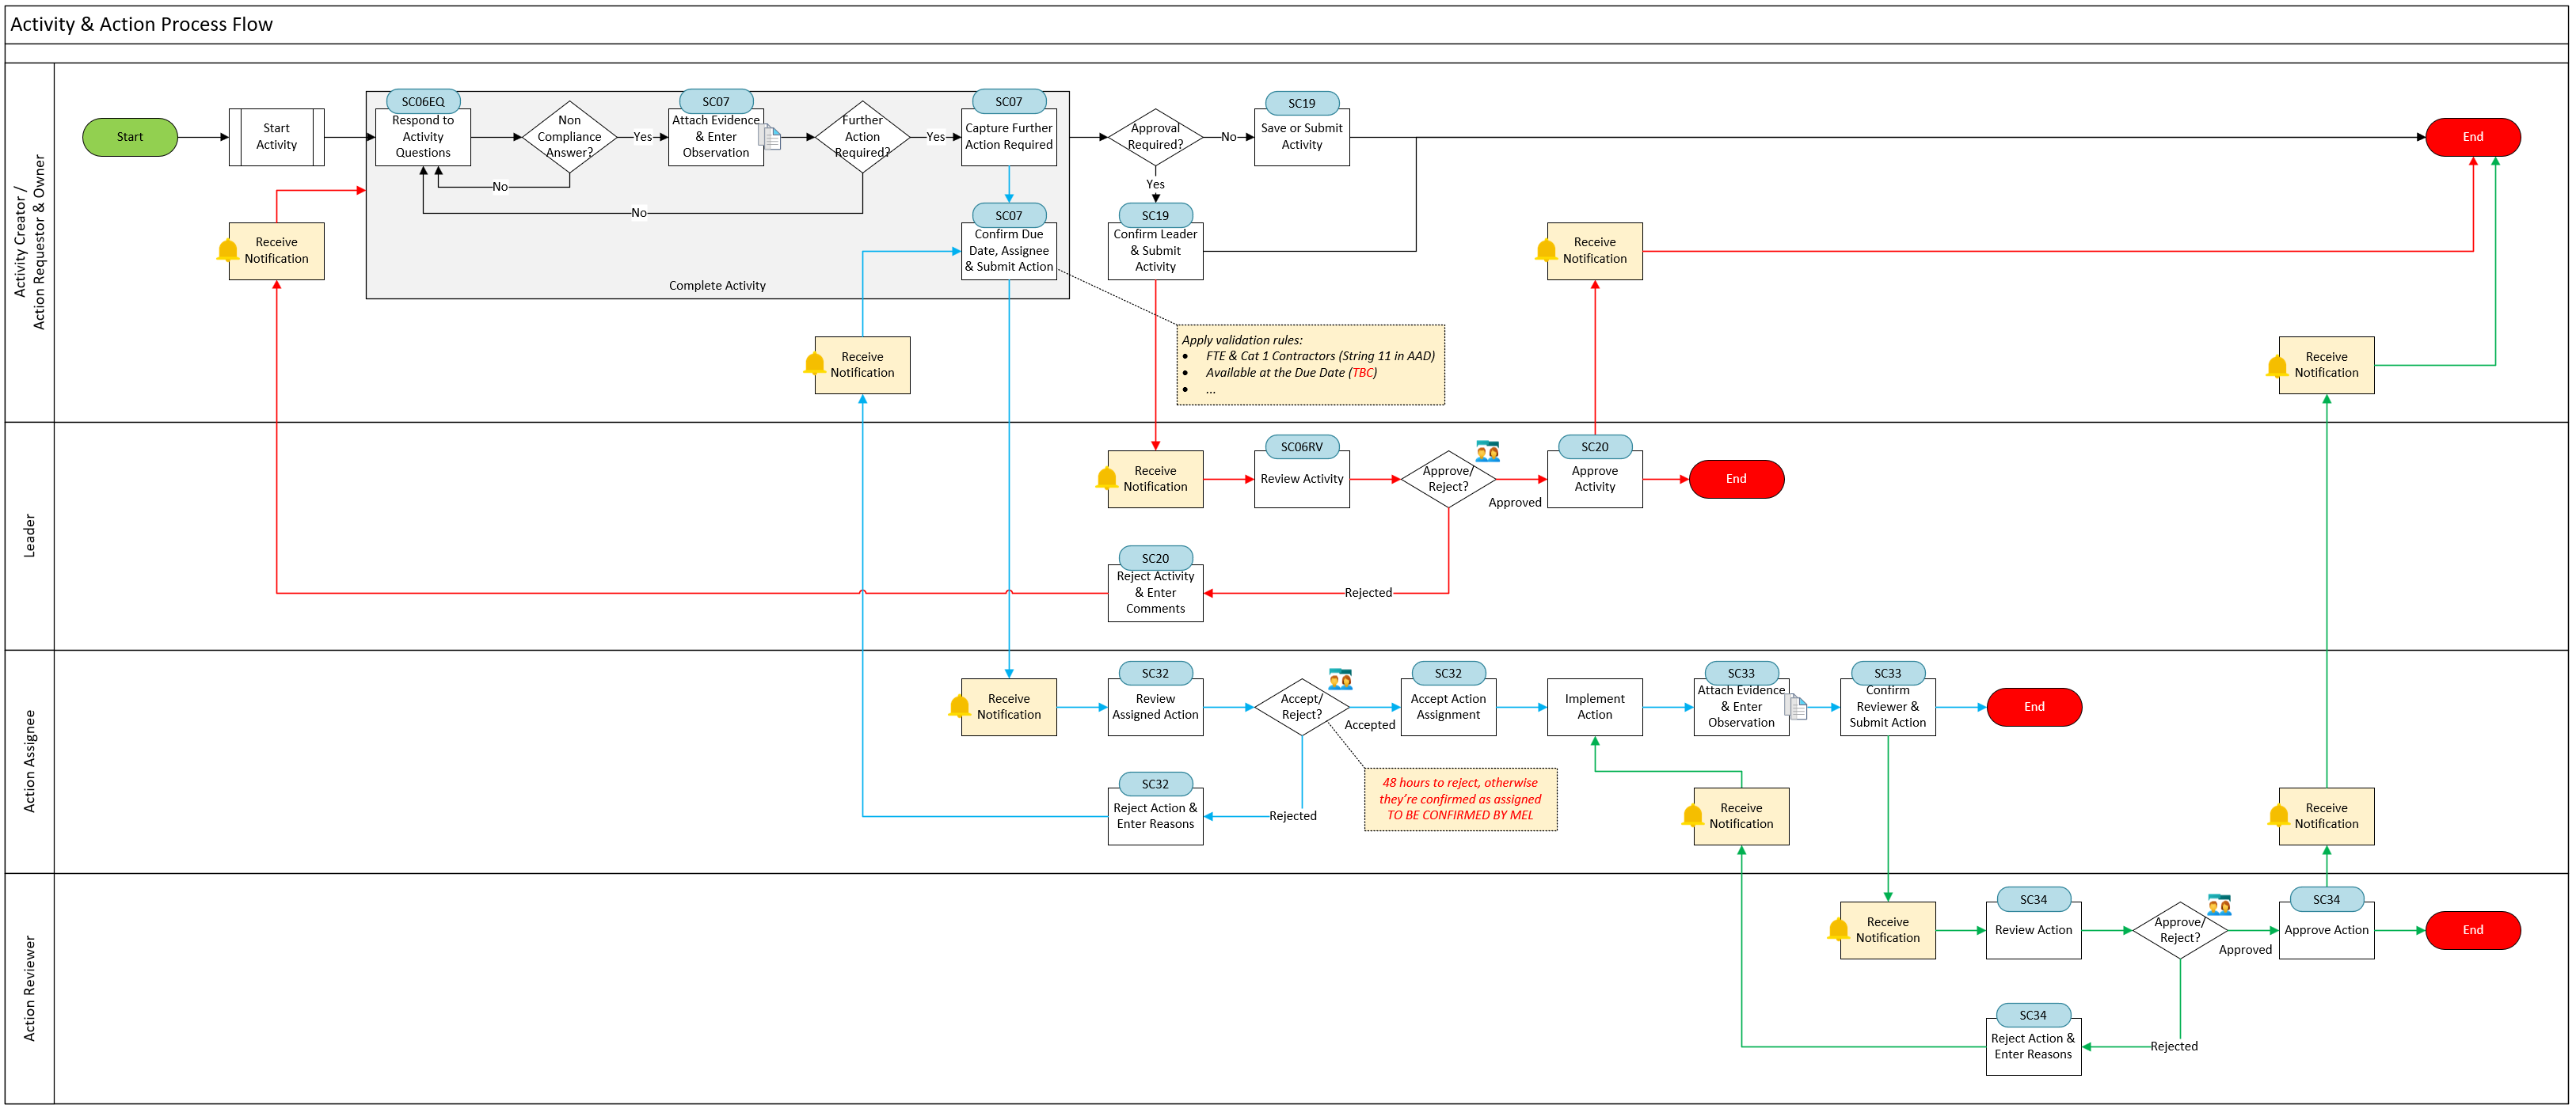This screenshot has height=1109, width=2576.
Task: Click the Reject Activity & Enter Comments box
Action: point(1155,593)
